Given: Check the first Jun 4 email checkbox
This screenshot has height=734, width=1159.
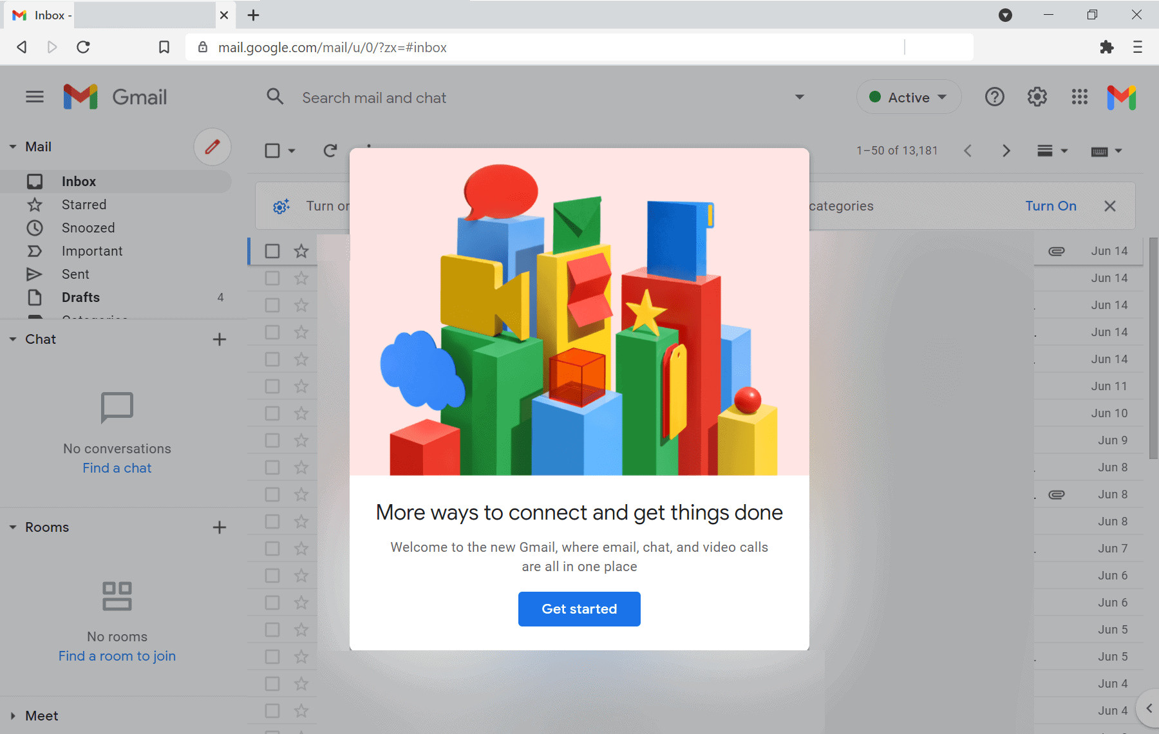Looking at the screenshot, I should point(272,684).
